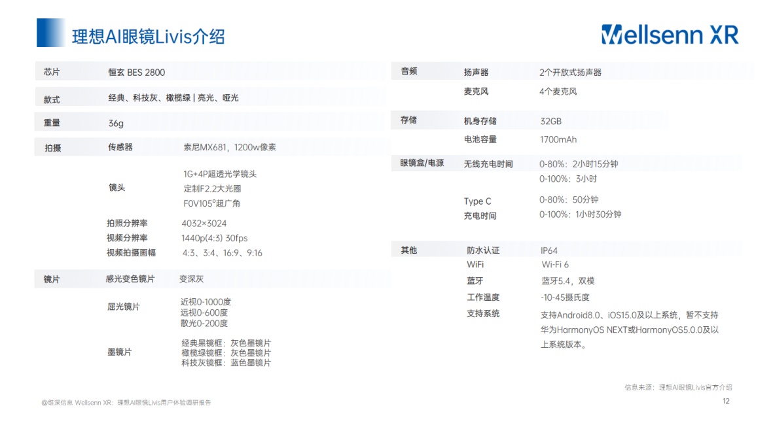
Task: Click the 镜头 label
Action: [x=117, y=187]
